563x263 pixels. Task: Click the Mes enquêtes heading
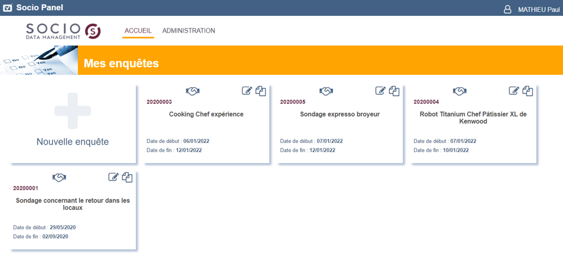[121, 64]
